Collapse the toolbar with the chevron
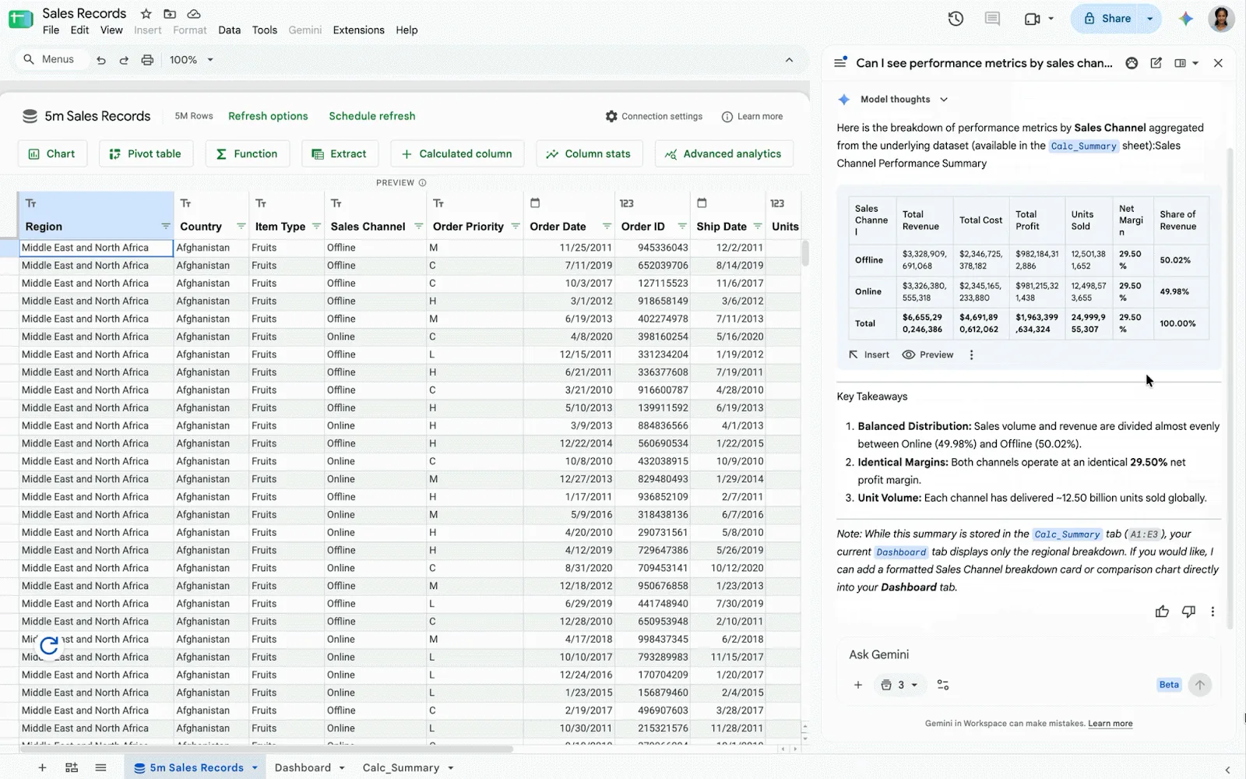Viewport: 1246px width, 779px height. pyautogui.click(x=789, y=60)
